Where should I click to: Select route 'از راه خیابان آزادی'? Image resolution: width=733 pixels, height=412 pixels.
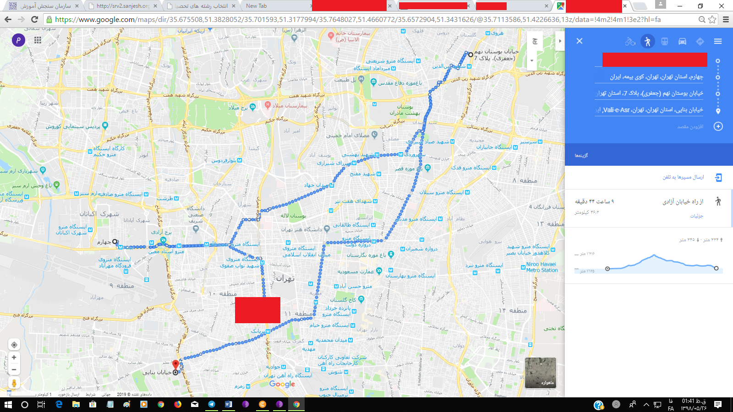(683, 202)
